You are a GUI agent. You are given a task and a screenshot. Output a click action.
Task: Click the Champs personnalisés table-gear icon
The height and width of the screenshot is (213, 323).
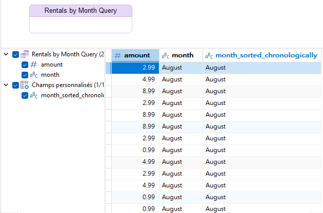tap(25, 85)
